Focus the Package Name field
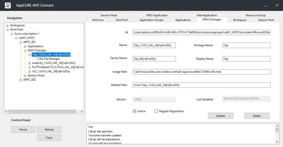283x147 pixels. pyautogui.click(x=246, y=45)
